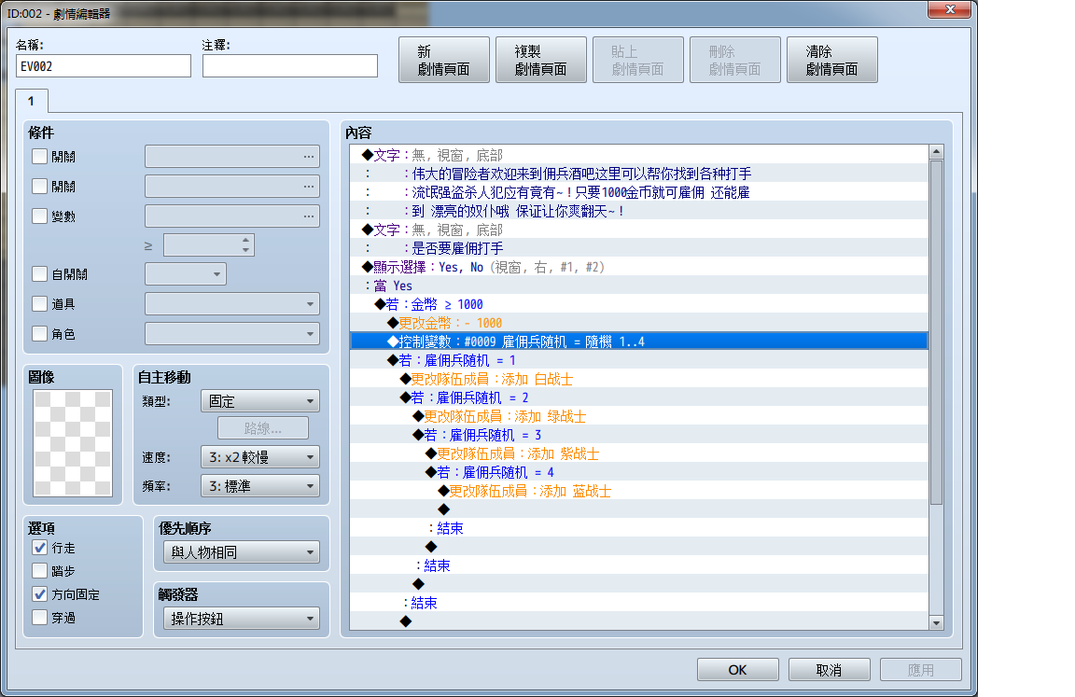This screenshot has height=697, width=1075.
Task: Open the 類型 dropdown showing 固定
Action: (259, 401)
